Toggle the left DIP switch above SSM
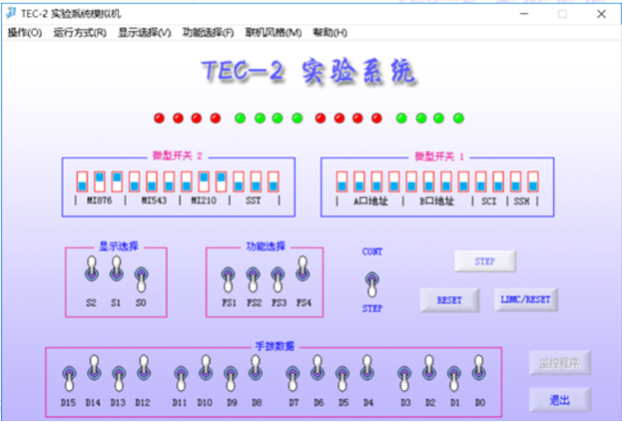The image size is (622, 422). pos(515,182)
